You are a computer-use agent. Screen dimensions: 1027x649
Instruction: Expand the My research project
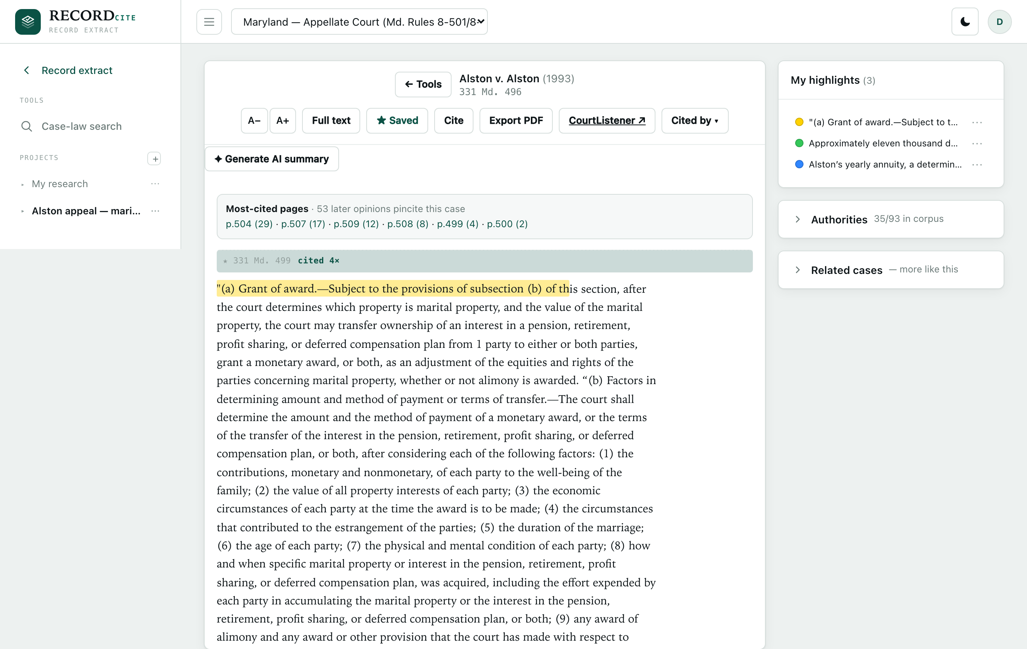coord(23,184)
